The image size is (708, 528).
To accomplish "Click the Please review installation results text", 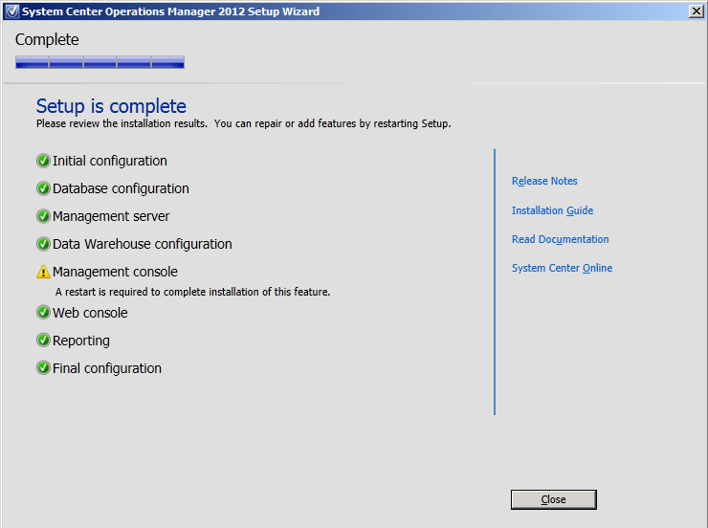I will [244, 123].
